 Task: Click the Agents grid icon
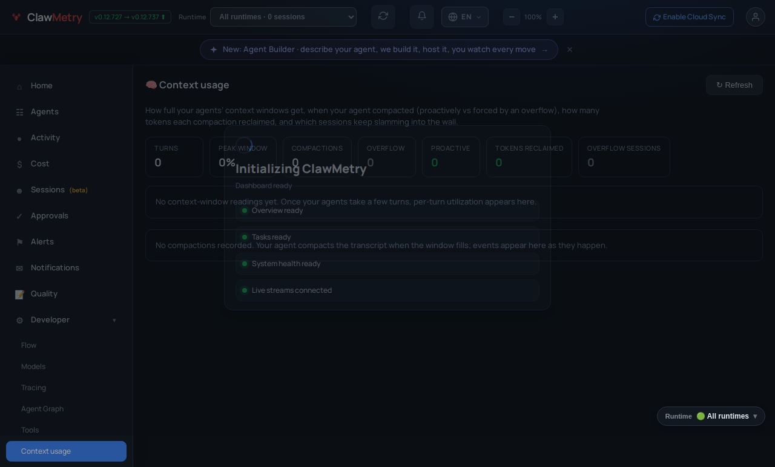[x=19, y=113]
